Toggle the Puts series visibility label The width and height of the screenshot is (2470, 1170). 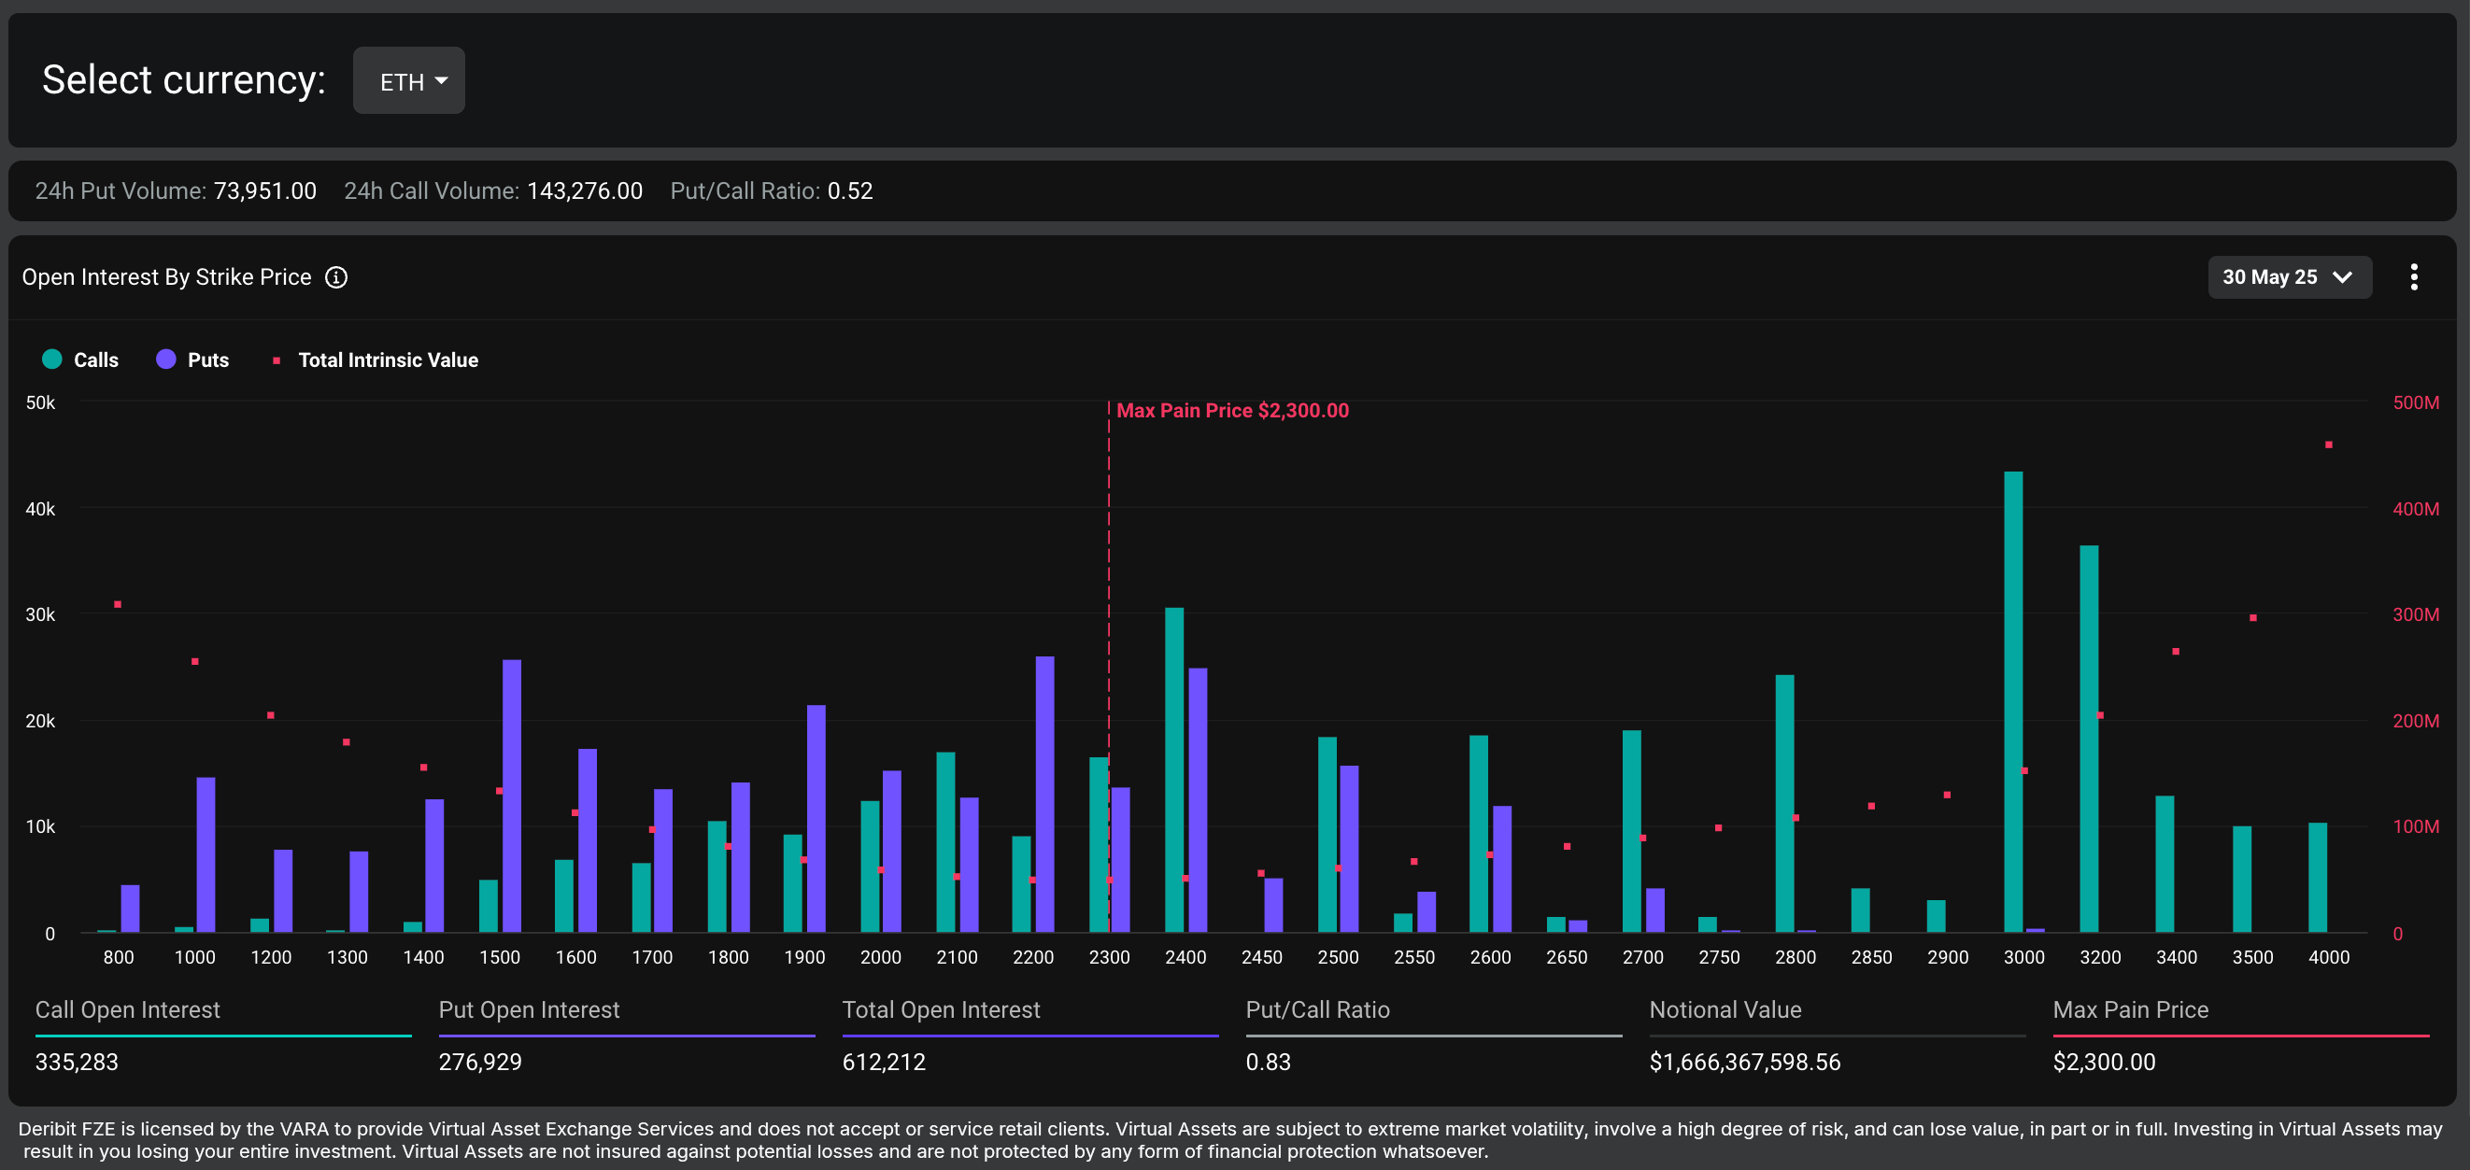[208, 360]
